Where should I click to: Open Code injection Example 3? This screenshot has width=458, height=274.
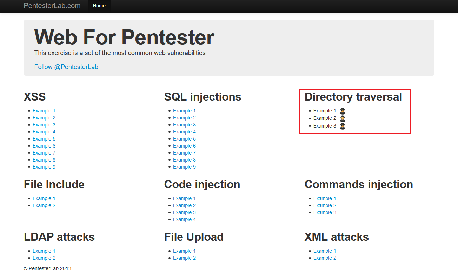coord(184,212)
